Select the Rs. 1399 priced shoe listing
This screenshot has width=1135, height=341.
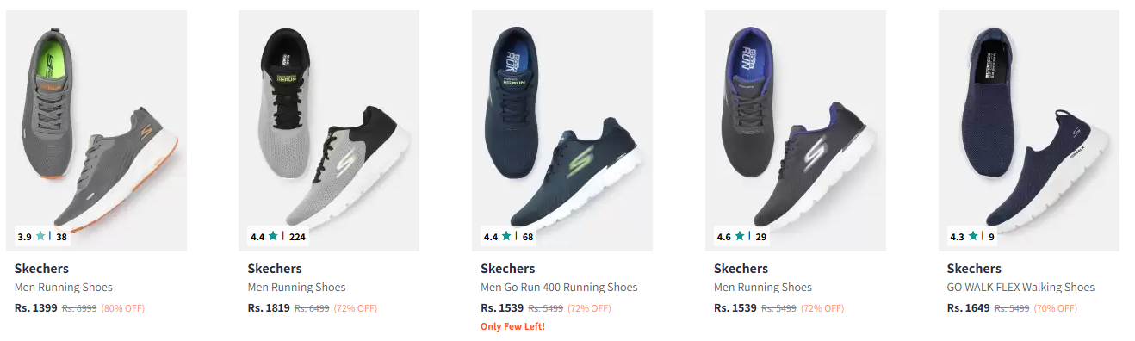(x=36, y=308)
